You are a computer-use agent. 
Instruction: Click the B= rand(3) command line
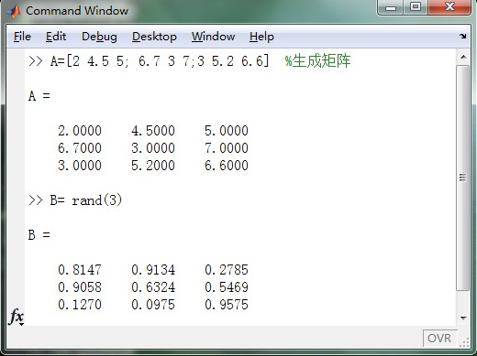pyautogui.click(x=75, y=200)
